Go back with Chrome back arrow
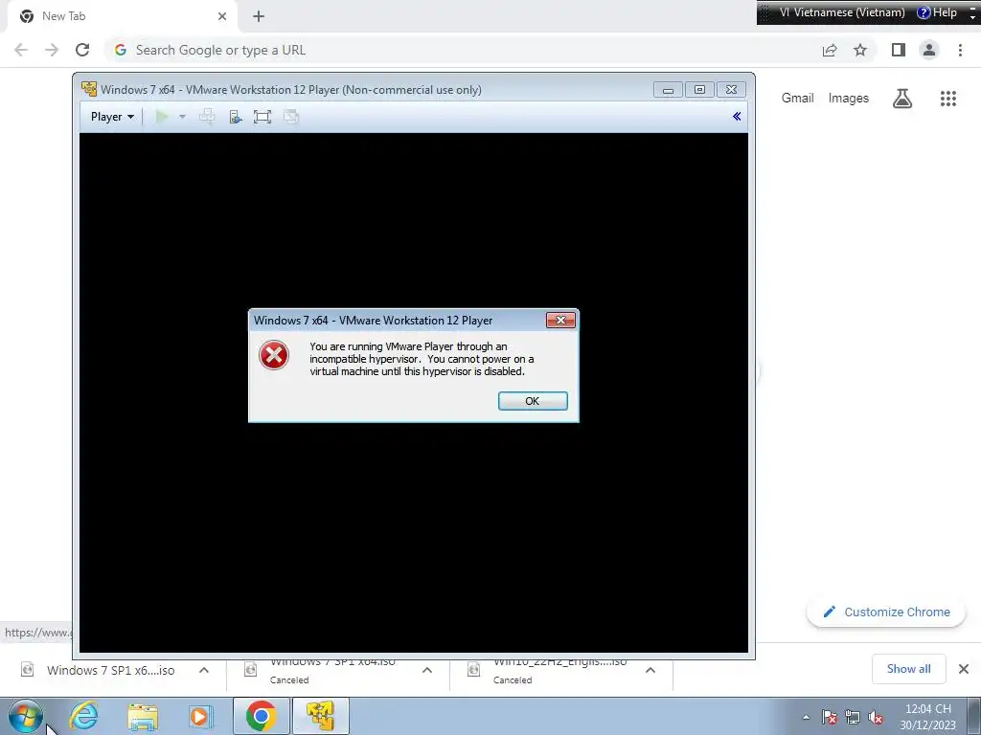The height and width of the screenshot is (735, 981). [x=21, y=50]
